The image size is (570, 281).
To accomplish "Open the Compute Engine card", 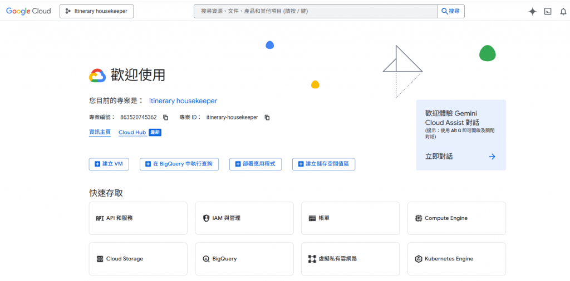I will [x=456, y=218].
